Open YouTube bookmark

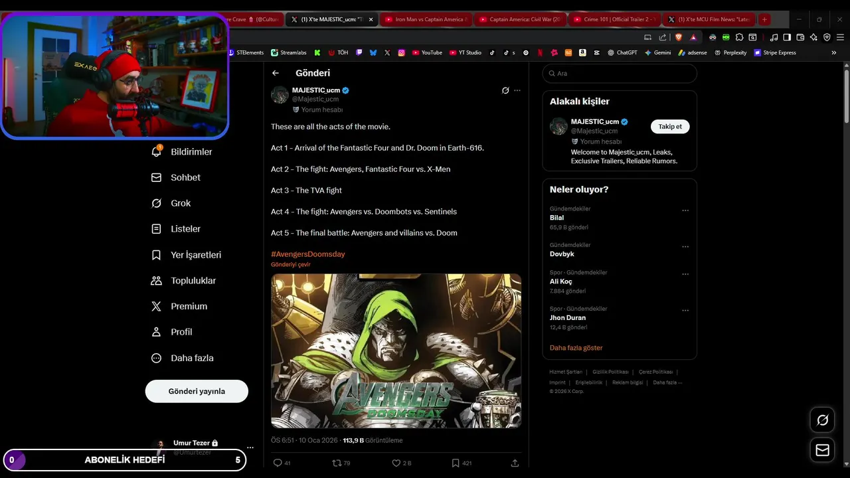(427, 52)
